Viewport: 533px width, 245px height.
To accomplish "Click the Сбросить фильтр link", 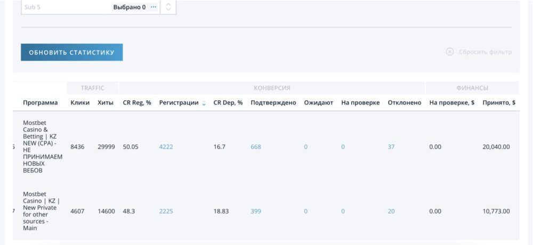I will tap(485, 52).
